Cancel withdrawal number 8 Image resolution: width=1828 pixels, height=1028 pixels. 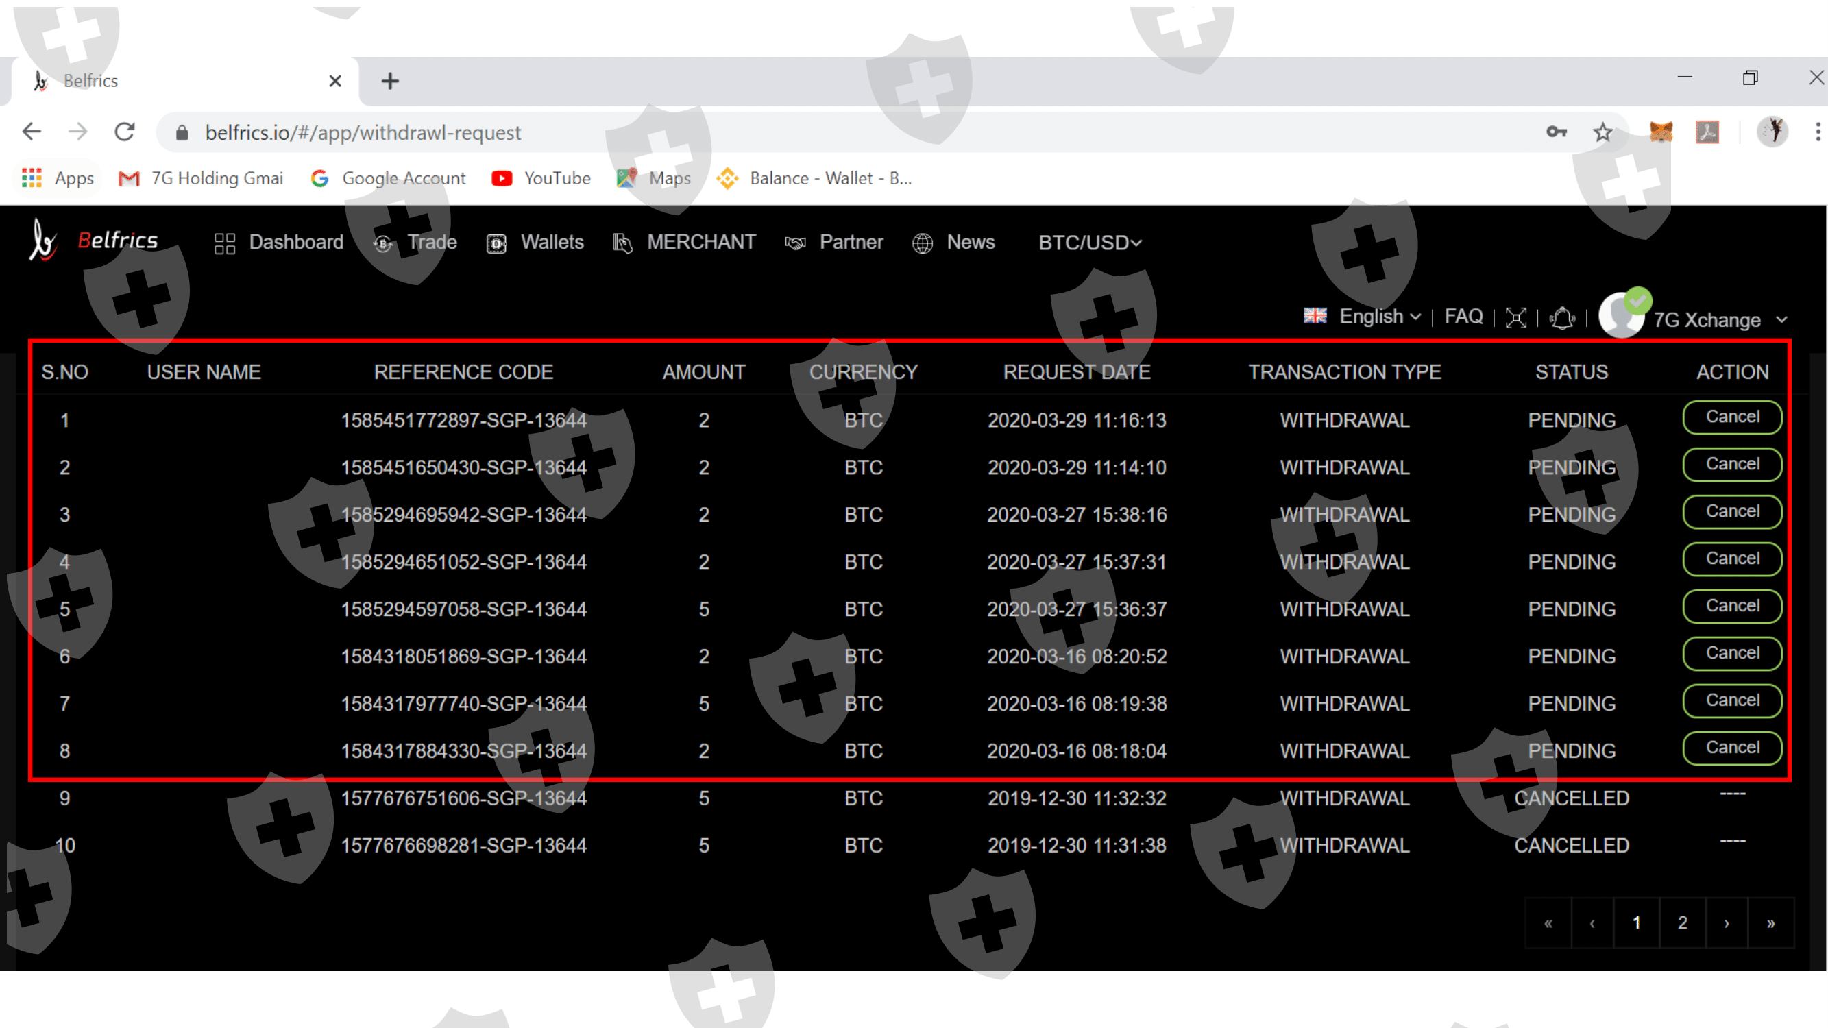1731,748
